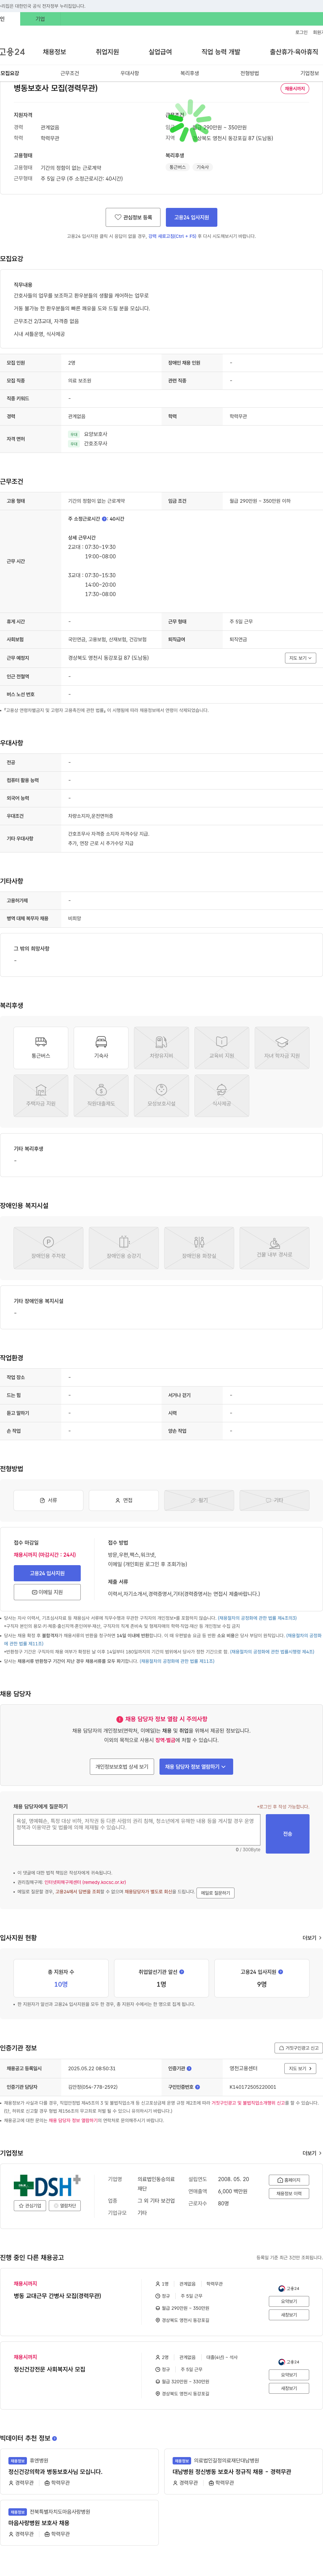Open recommended 대남병원 정신병동 보호사 posting

click(232, 2471)
